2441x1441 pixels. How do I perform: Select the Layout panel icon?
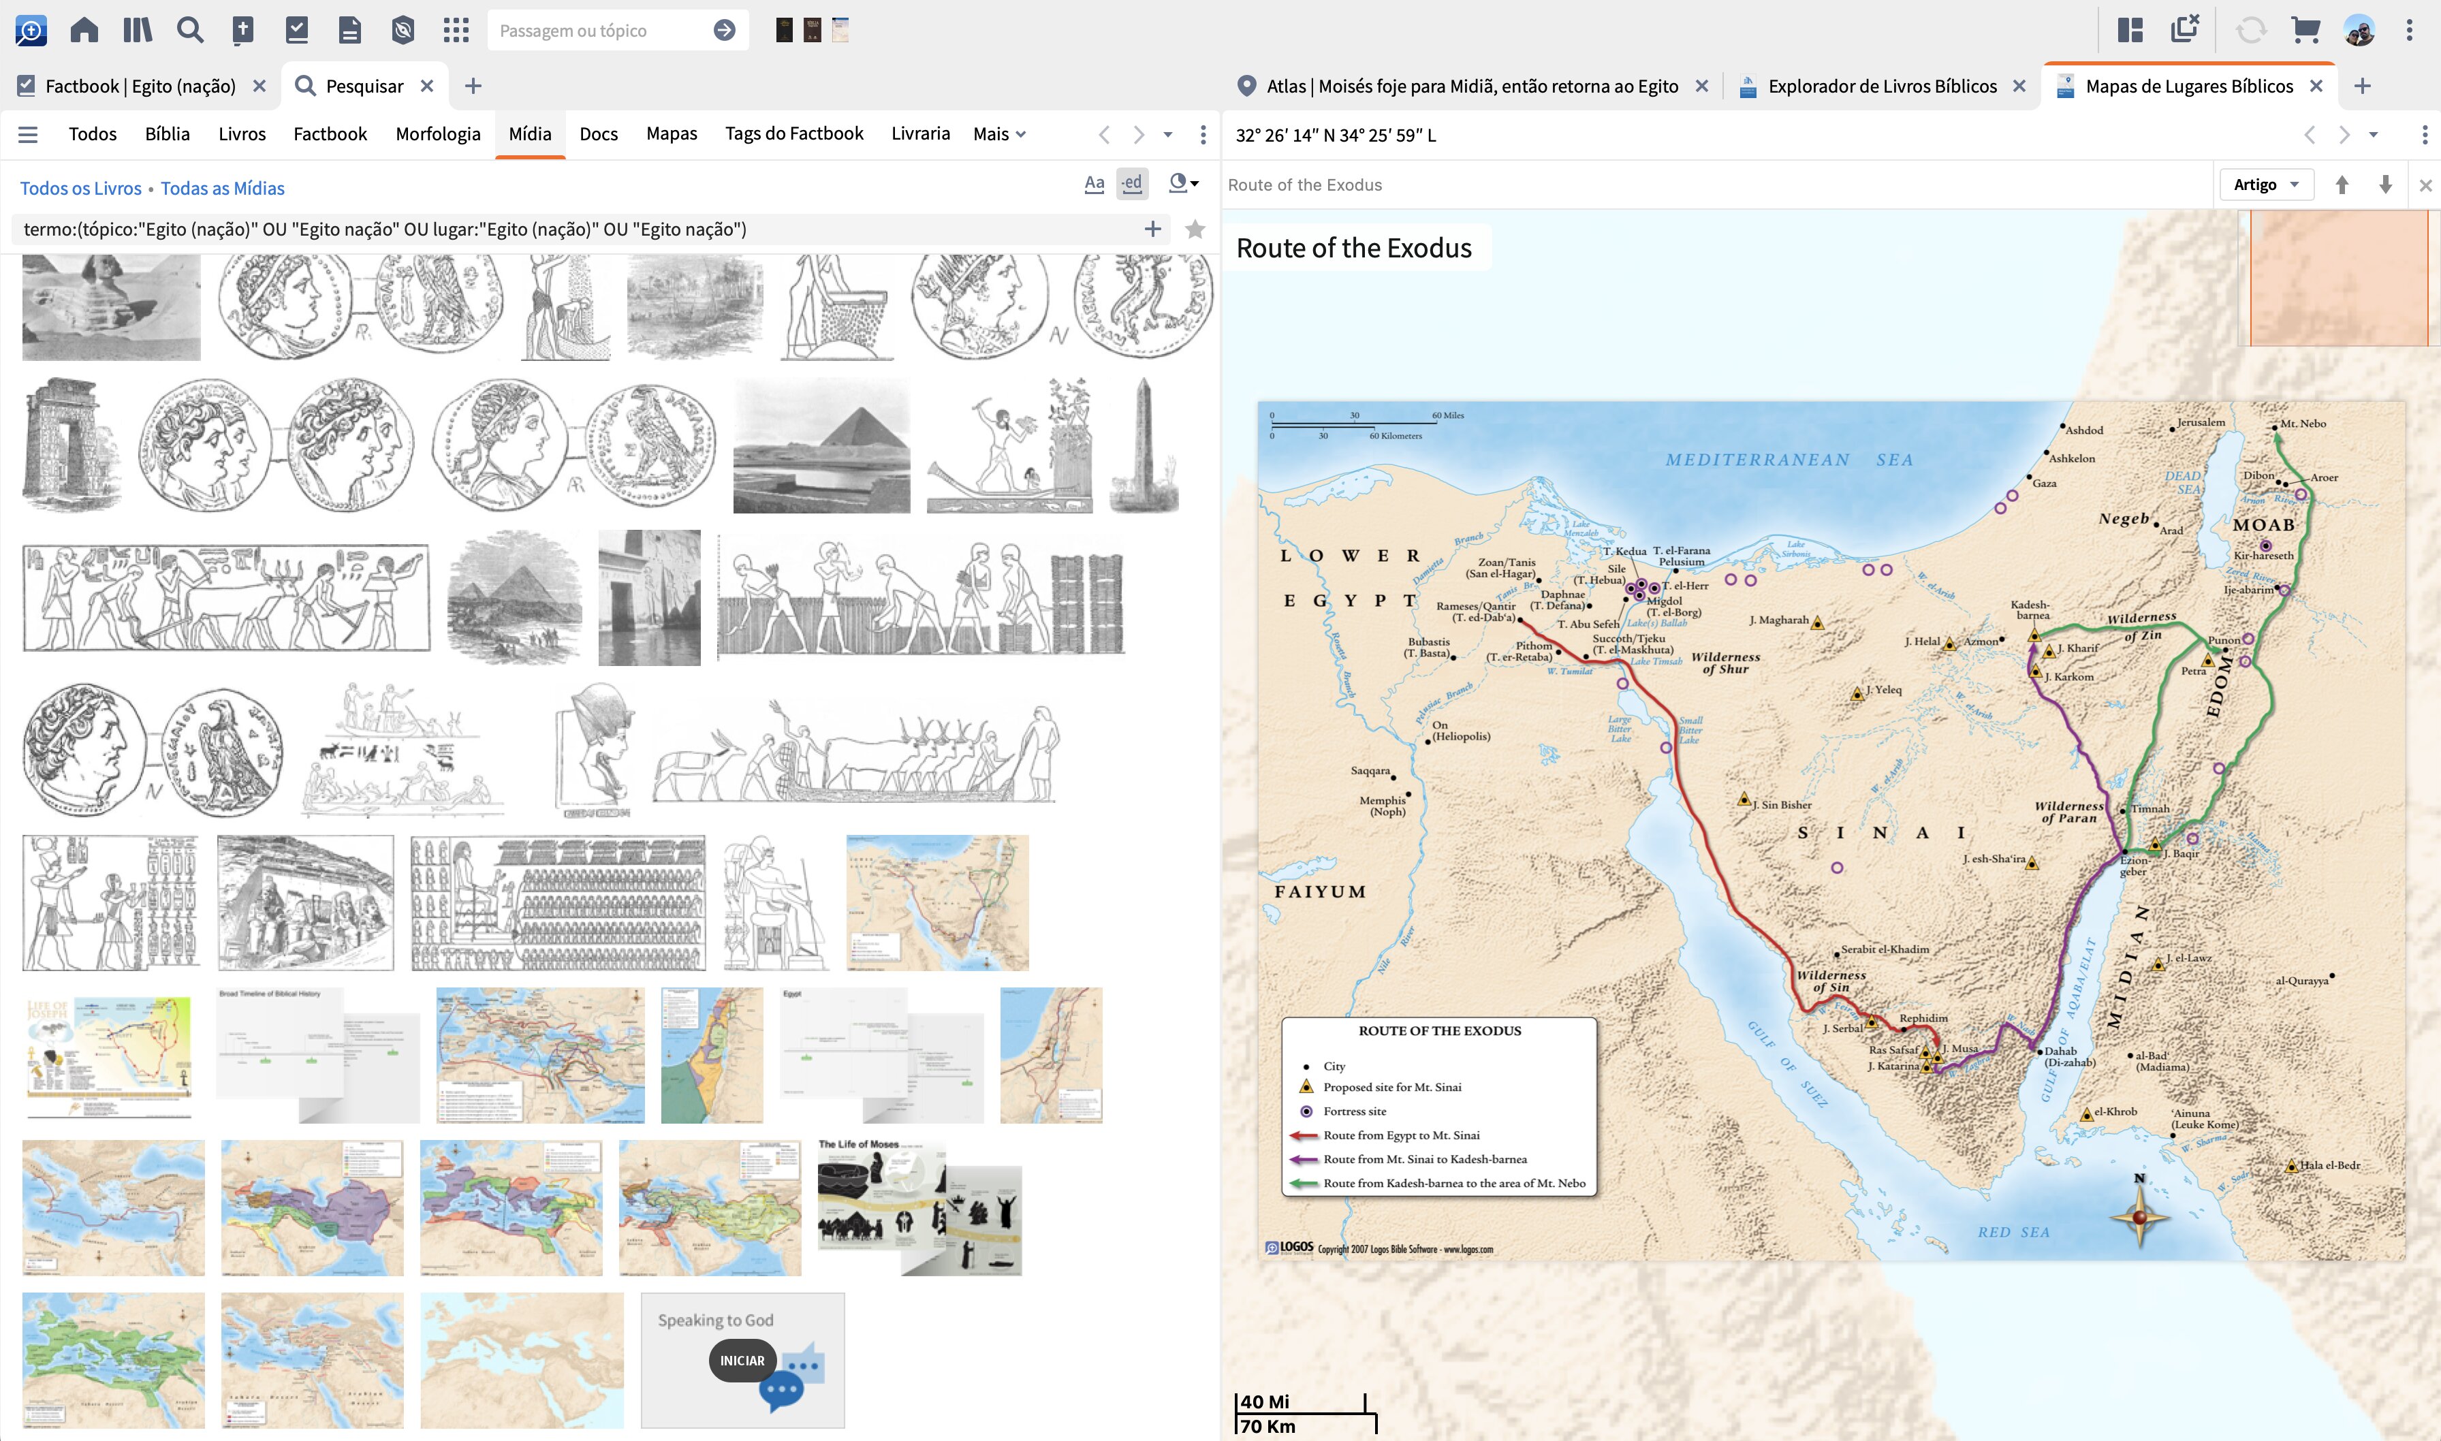pyautogui.click(x=2132, y=29)
